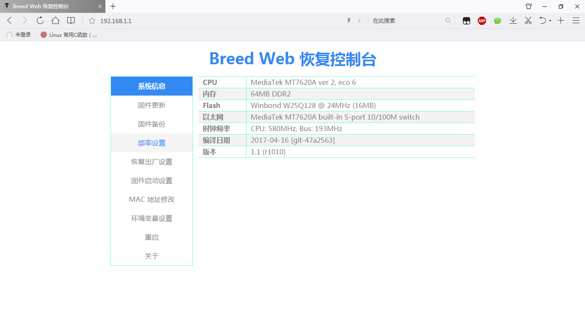Click the 在此搜索 search field
The width and height of the screenshot is (585, 312).
coord(407,21)
